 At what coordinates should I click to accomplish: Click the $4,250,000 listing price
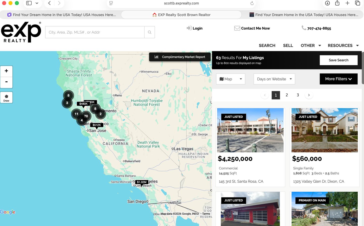coord(235,159)
